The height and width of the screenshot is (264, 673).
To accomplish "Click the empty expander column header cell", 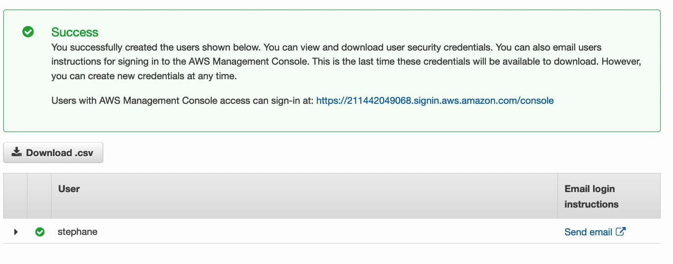I will pyautogui.click(x=15, y=196).
